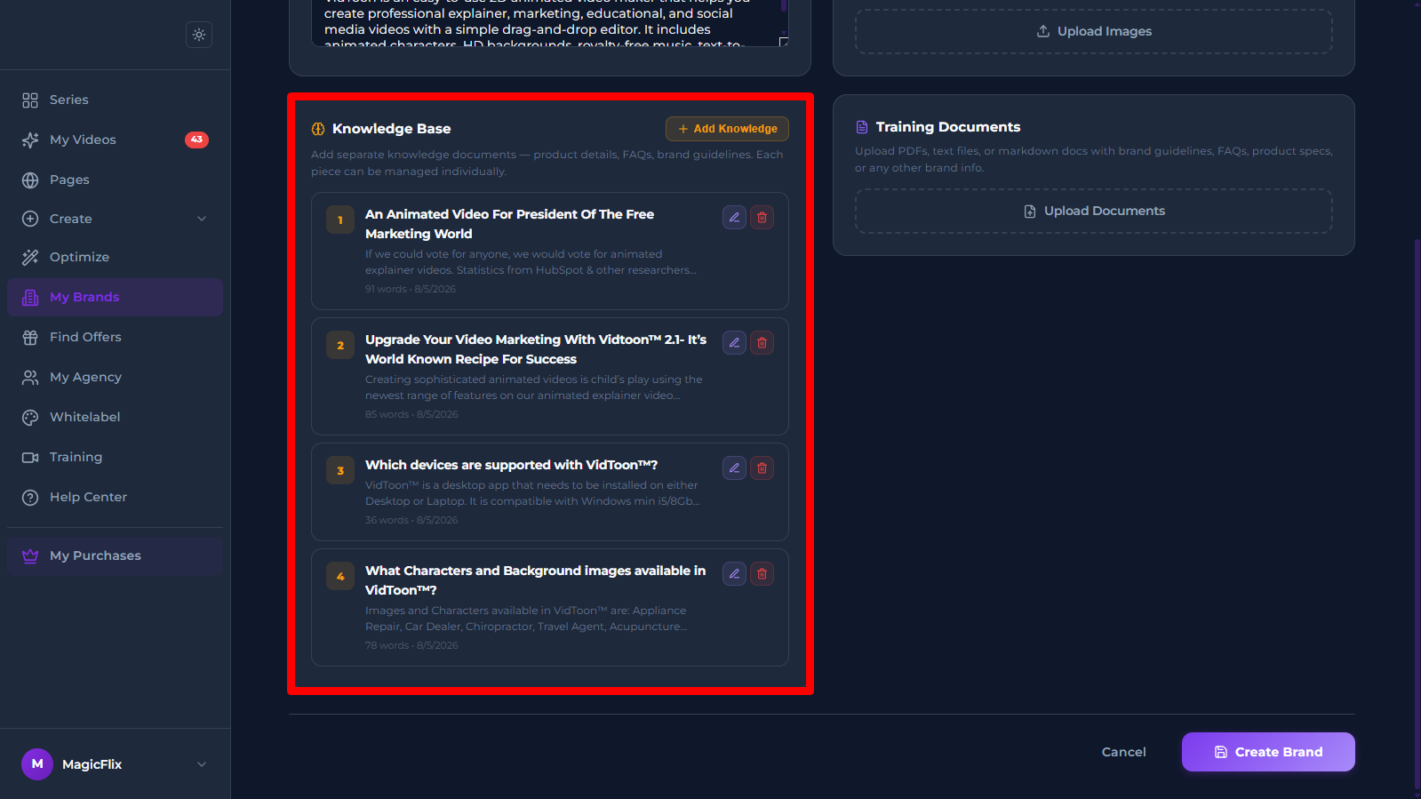Expand the Create menu chevron
Screen dimensions: 1421x799
[x=202, y=219]
